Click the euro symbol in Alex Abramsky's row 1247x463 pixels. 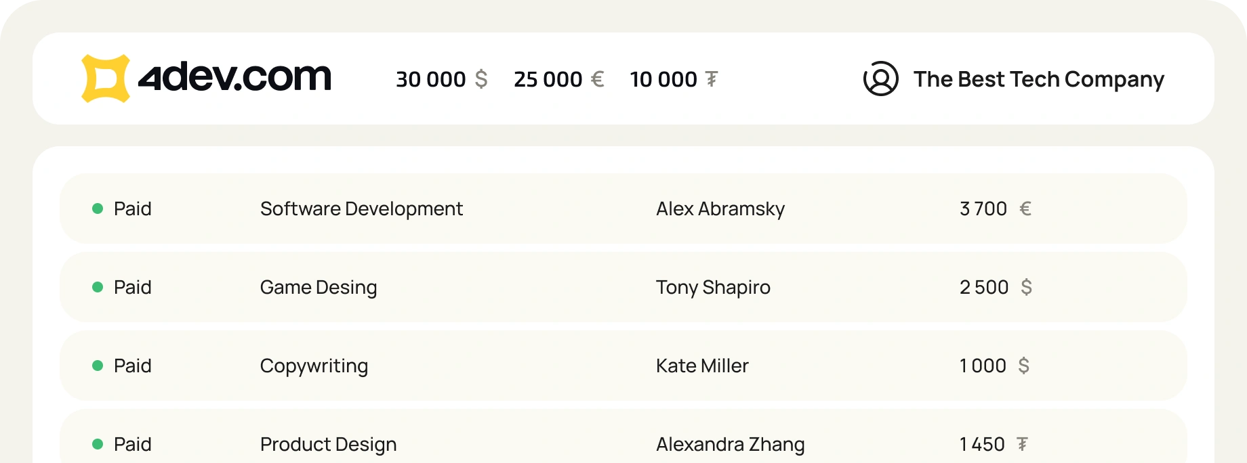coord(1025,208)
